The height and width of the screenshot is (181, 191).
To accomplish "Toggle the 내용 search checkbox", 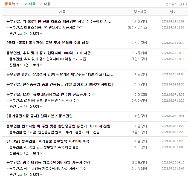I will point(45,4).
